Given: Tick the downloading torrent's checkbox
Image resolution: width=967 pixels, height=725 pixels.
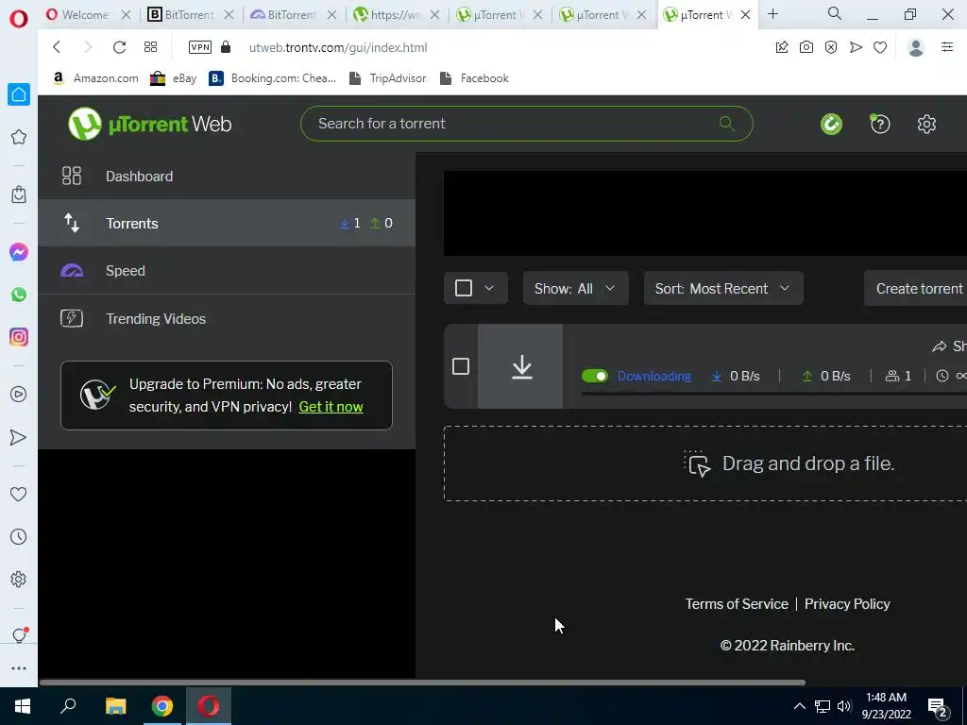Looking at the screenshot, I should (461, 366).
